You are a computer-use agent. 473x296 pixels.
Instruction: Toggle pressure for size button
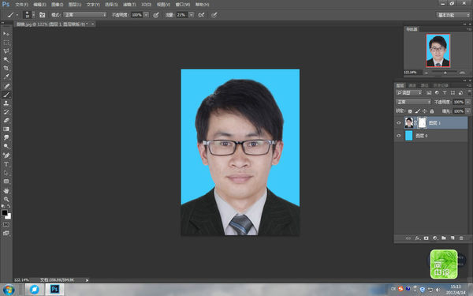click(x=214, y=15)
